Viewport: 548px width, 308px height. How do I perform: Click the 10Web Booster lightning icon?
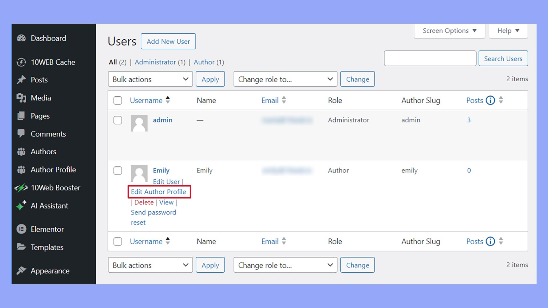(x=21, y=188)
